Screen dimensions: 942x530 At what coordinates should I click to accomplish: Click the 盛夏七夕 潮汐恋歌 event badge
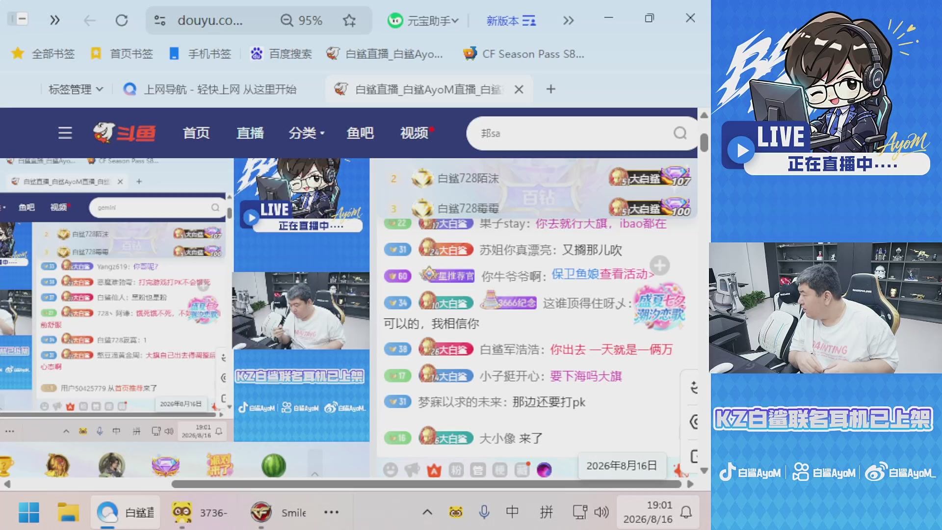(x=659, y=307)
